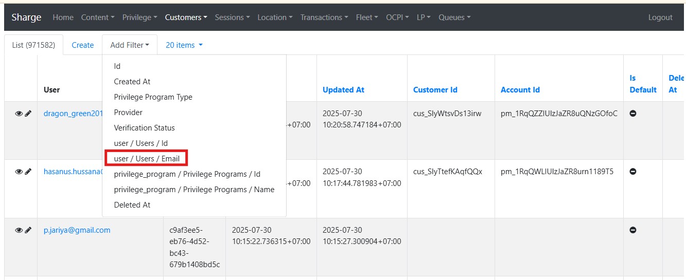View the hasanus.hussana record via eye icon
Image resolution: width=686 pixels, height=280 pixels.
[x=19, y=172]
